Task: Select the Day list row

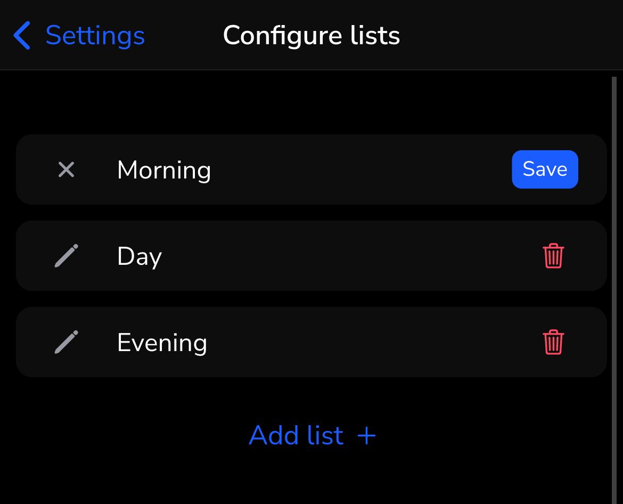Action: point(311,256)
